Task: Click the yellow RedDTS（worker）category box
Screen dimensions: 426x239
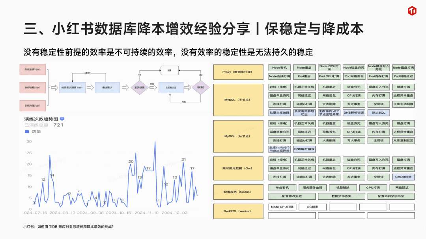Action: pyautogui.click(x=238, y=211)
